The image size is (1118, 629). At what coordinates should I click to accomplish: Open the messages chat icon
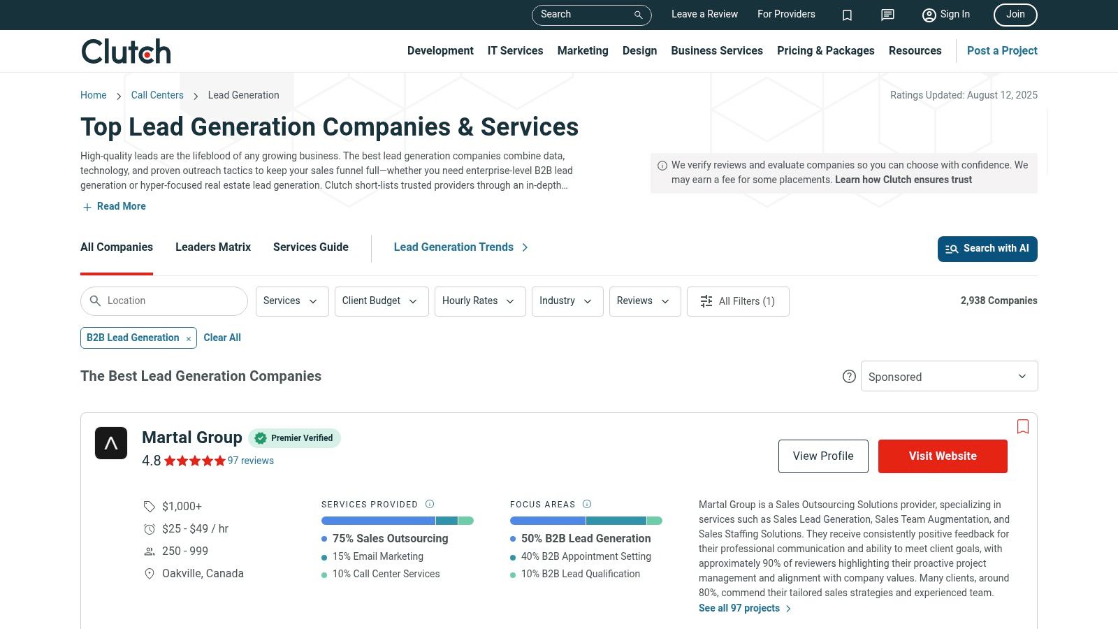pyautogui.click(x=887, y=15)
